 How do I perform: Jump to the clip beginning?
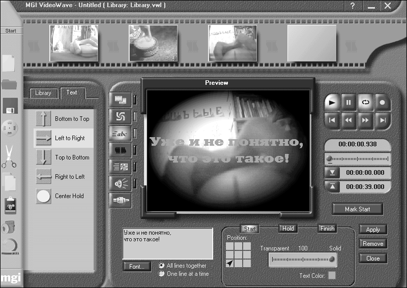(332, 120)
